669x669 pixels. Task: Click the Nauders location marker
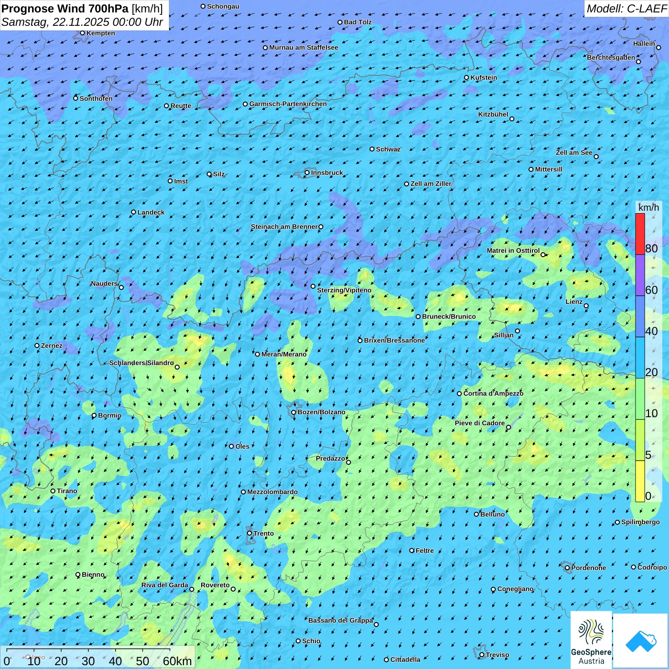[x=121, y=287]
